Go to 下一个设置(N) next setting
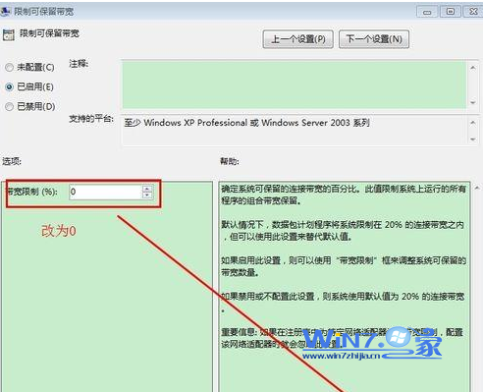This screenshot has height=392, width=483. [x=374, y=39]
